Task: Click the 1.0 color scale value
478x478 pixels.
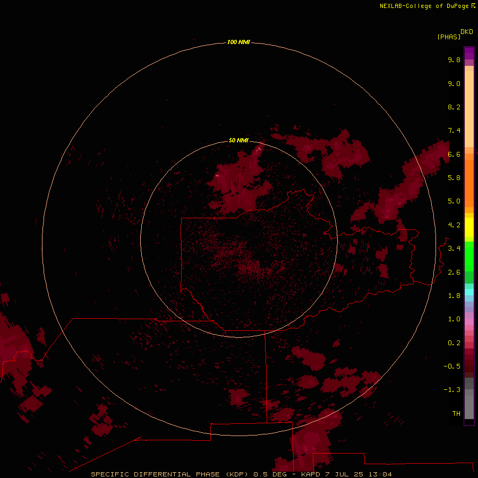Action: pos(454,319)
